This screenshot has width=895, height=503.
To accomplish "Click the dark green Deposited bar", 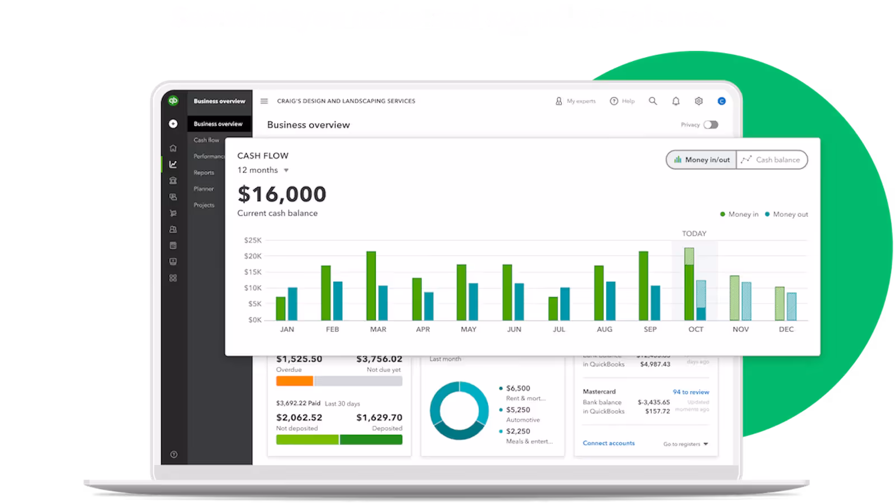I will click(371, 440).
